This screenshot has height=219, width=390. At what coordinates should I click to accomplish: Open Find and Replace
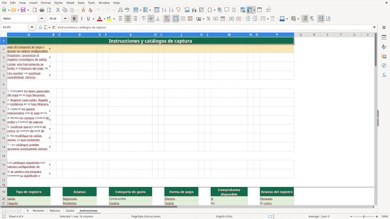120,10
